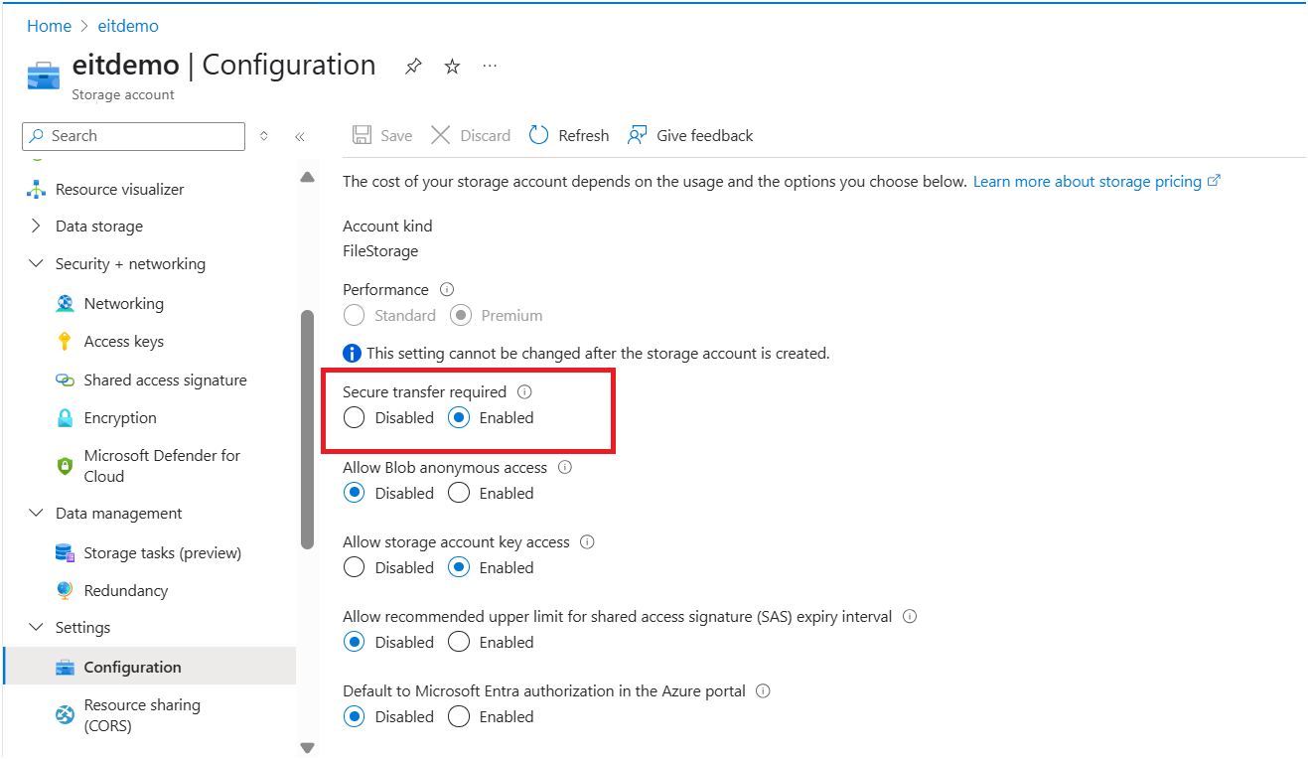Disable Allow storage account key access
This screenshot has width=1308, height=759.
pos(354,567)
